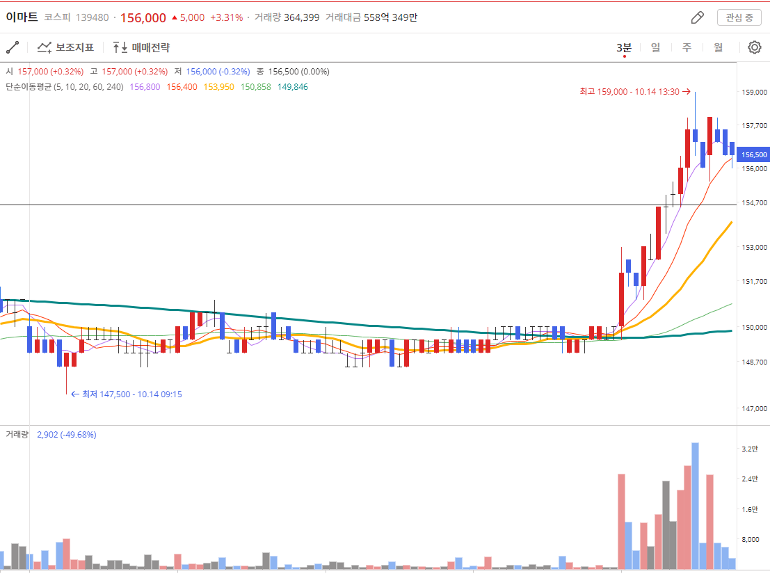The height and width of the screenshot is (576, 770).
Task: Click the purple 5-period average value 156,800
Action: [145, 87]
